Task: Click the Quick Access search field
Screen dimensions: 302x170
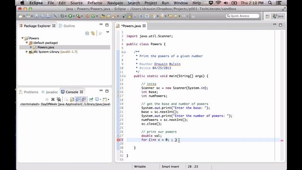Action: coord(243,16)
